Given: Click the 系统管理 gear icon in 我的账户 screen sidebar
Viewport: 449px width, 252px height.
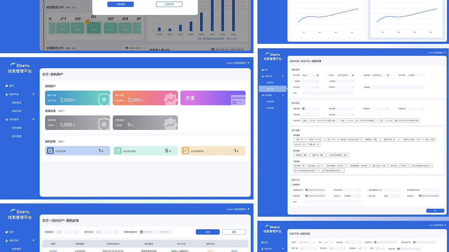Looking at the screenshot, I should point(7,119).
